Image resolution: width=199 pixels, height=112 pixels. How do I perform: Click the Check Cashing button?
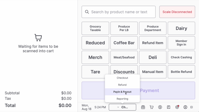point(181,57)
